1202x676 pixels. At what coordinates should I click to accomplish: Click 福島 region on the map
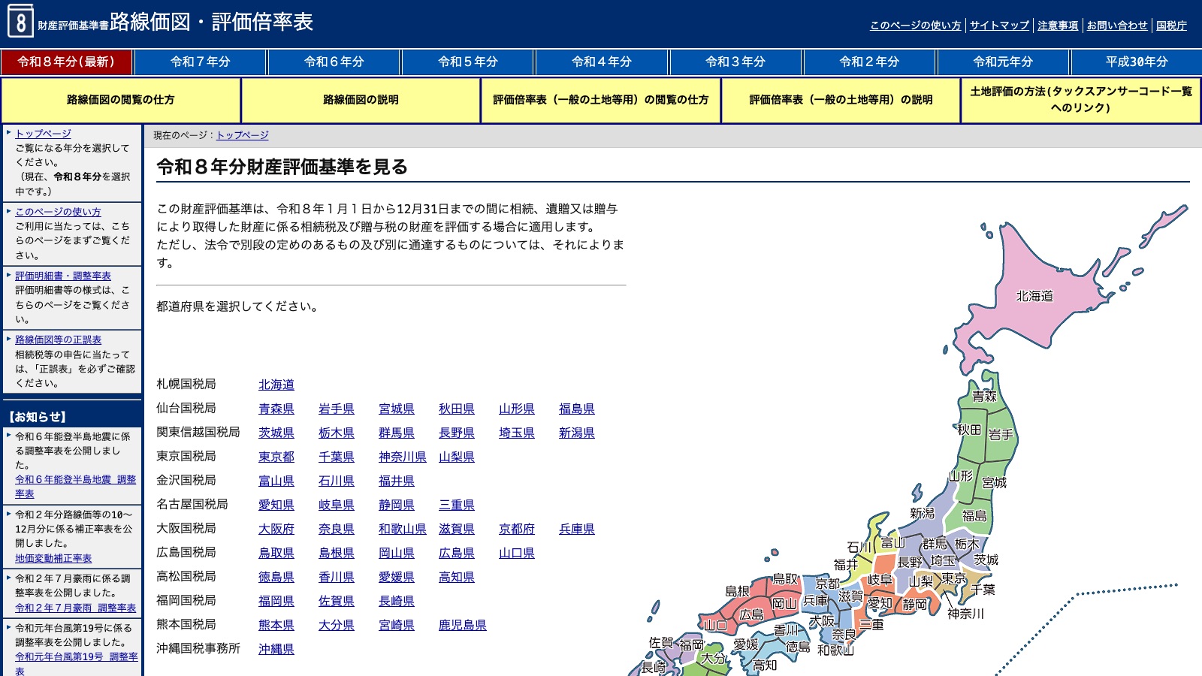pyautogui.click(x=974, y=515)
